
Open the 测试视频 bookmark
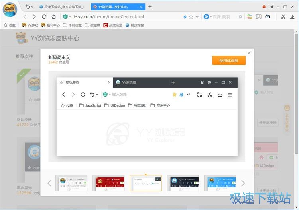pyautogui.click(x=113, y=25)
